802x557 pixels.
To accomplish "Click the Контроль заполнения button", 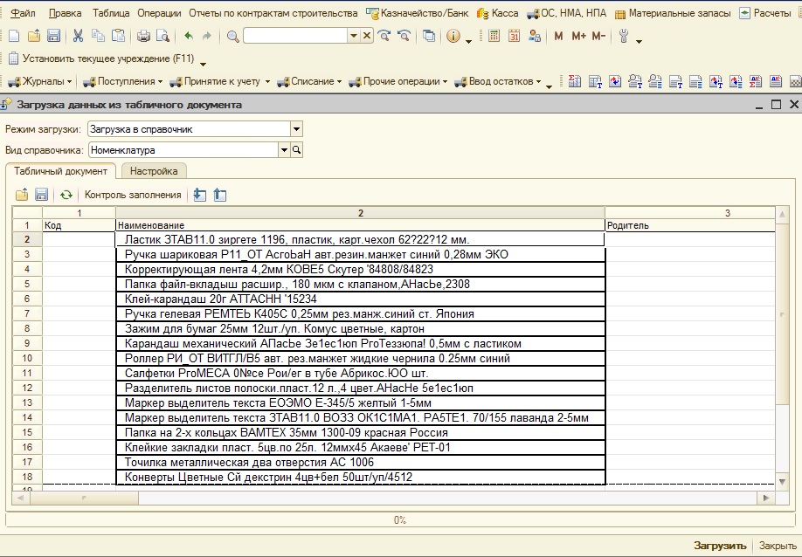I will tap(133, 195).
